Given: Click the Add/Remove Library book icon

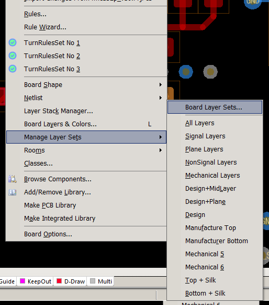Looking at the screenshot, I should pyautogui.click(x=13, y=192).
